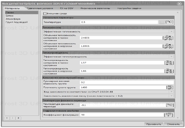Click the 'Плотность сухого грунта' label
This screenshot has height=128, width=185.
[x=59, y=88]
